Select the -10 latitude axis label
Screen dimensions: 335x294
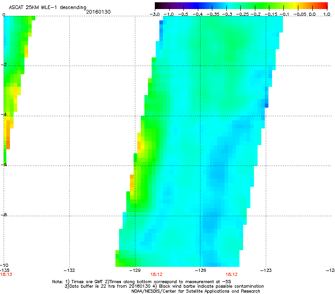pyautogui.click(x=4, y=265)
